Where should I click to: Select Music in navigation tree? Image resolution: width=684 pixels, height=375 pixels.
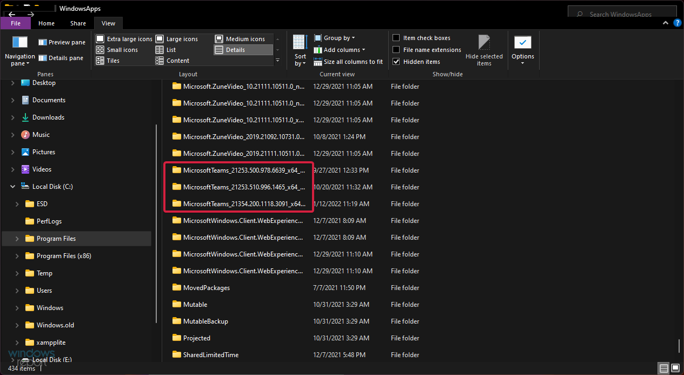tap(41, 135)
